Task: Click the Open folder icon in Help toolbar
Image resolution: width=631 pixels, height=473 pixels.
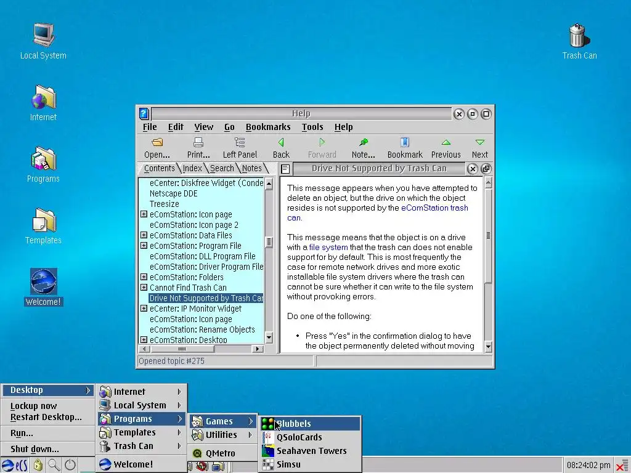Action: click(157, 142)
